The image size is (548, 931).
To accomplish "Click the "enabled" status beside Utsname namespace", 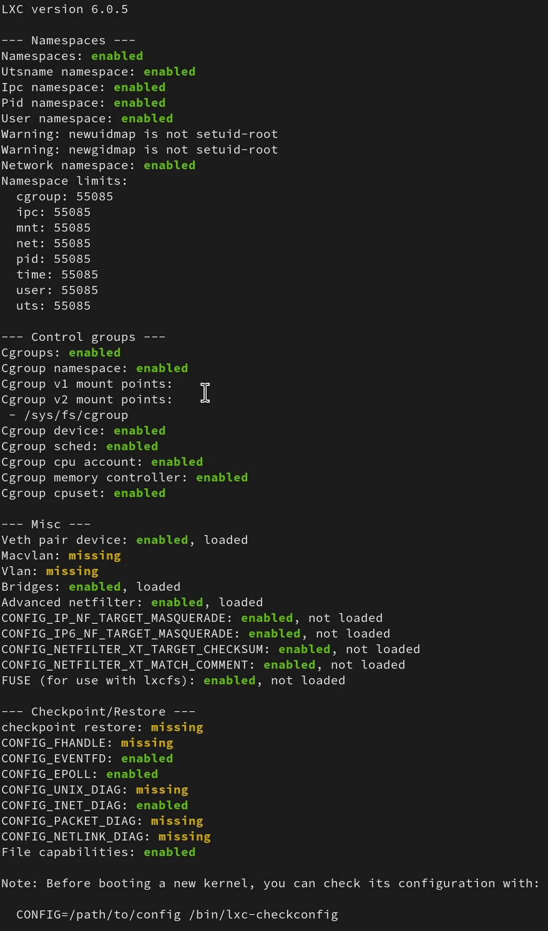I will [x=169, y=72].
